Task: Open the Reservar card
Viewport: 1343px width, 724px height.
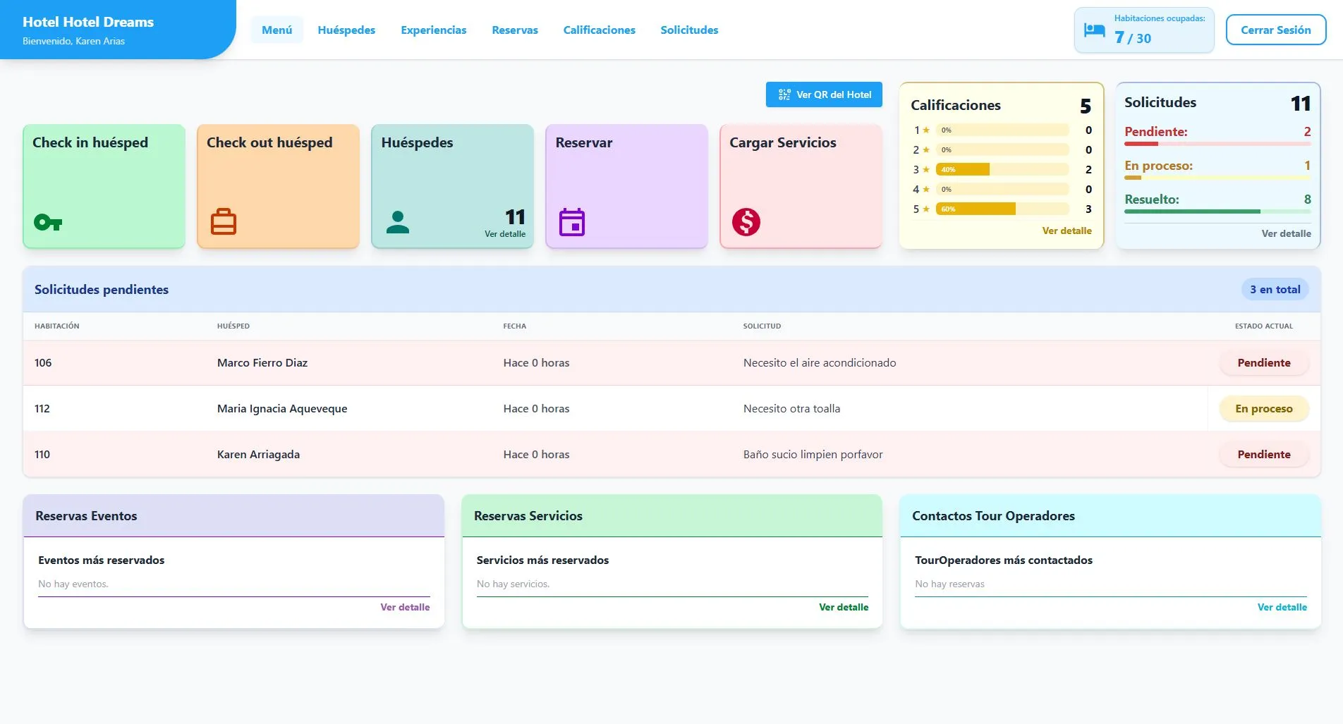Action: coord(626,186)
